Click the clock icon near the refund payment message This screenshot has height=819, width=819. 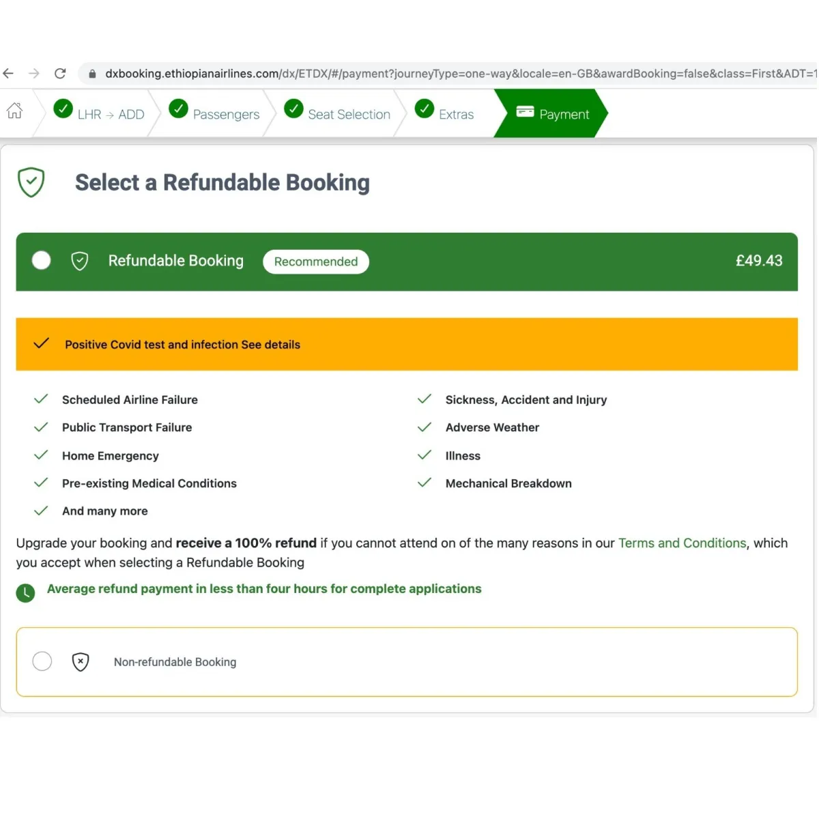25,592
